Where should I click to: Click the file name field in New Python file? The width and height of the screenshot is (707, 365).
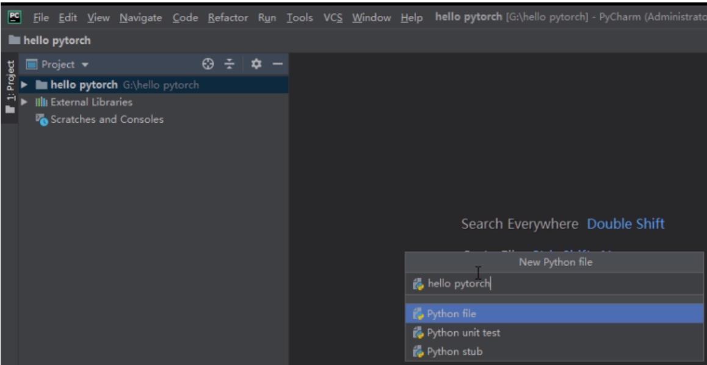tap(554, 284)
